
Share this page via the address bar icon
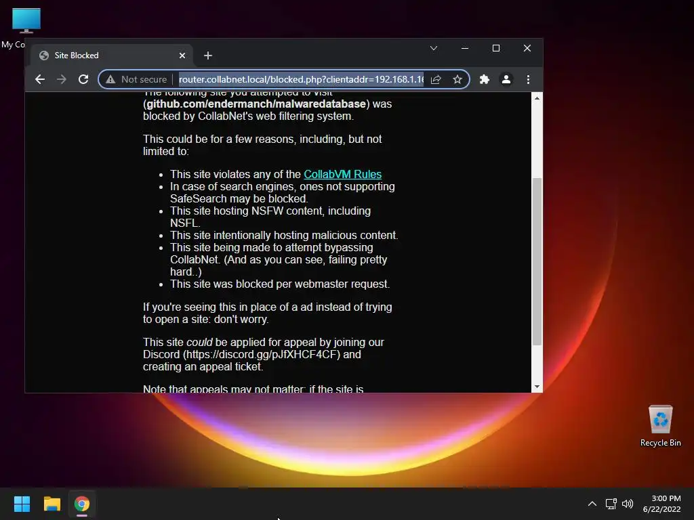coord(436,80)
